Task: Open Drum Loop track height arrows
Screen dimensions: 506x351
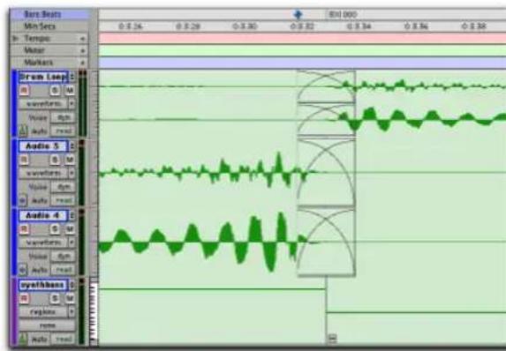Action: (72, 77)
